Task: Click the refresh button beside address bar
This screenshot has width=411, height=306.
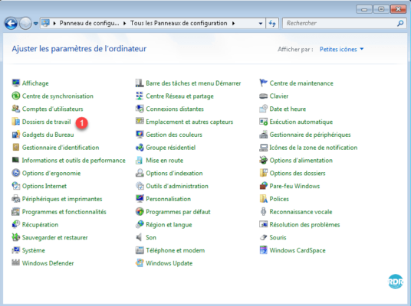Action: (272, 23)
